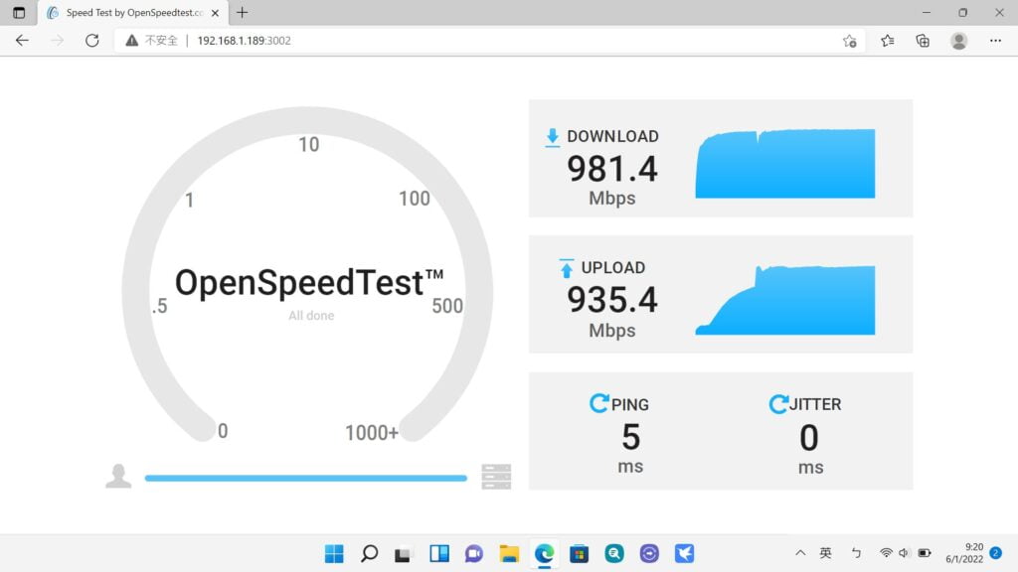Click the Microsoft Edge taskbar icon
This screenshot has height=572, width=1018.
(x=544, y=553)
